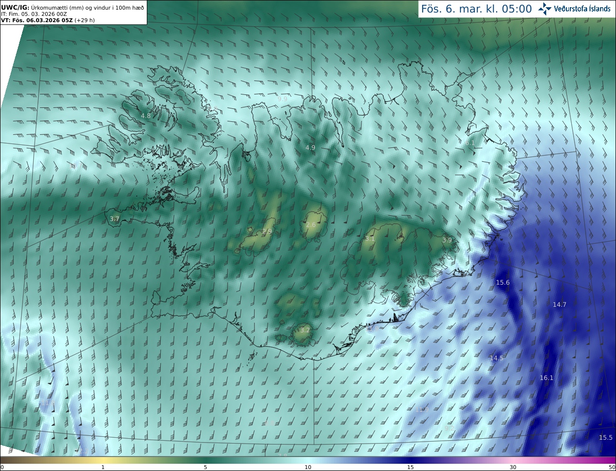Click the 14.7 value over the ocean
This screenshot has height=471, width=616.
point(560,304)
